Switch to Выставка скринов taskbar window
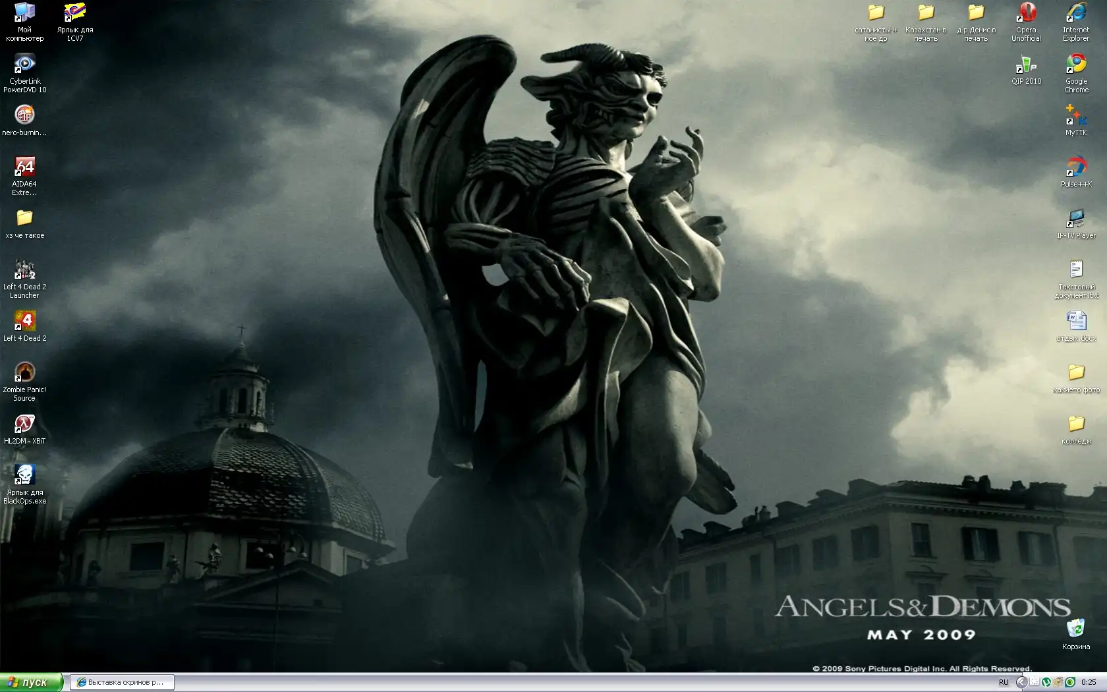This screenshot has height=692, width=1107. pos(122,682)
